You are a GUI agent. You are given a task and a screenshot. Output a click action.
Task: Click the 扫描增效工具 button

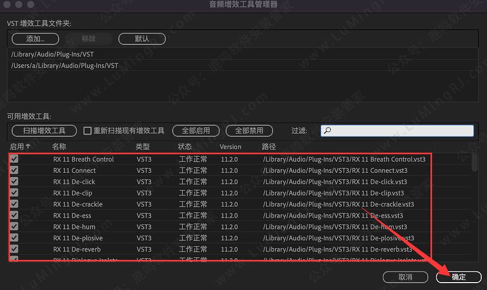[44, 130]
